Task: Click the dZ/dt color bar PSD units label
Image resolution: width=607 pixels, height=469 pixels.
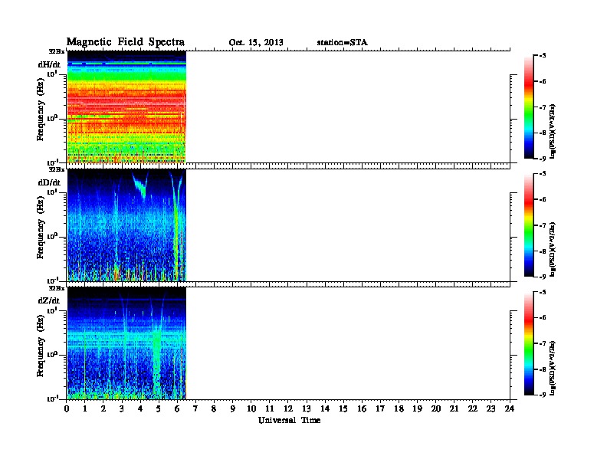Action: click(x=553, y=368)
